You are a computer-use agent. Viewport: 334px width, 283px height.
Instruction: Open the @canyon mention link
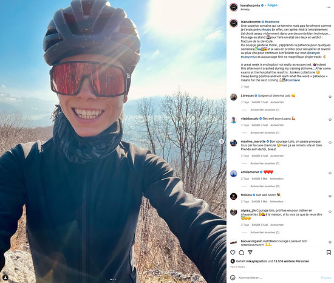[x=313, y=53]
